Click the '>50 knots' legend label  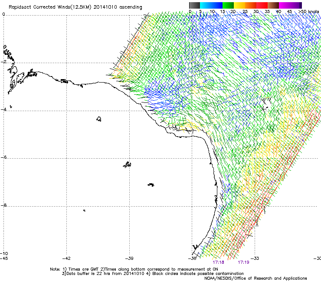(x=308, y=12)
